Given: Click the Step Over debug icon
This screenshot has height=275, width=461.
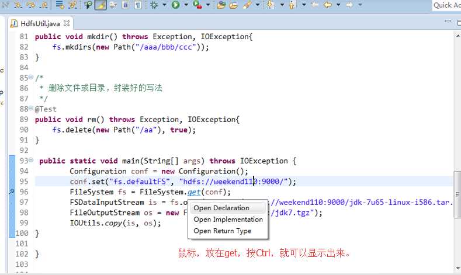Looking at the screenshot, I should (30, 5).
